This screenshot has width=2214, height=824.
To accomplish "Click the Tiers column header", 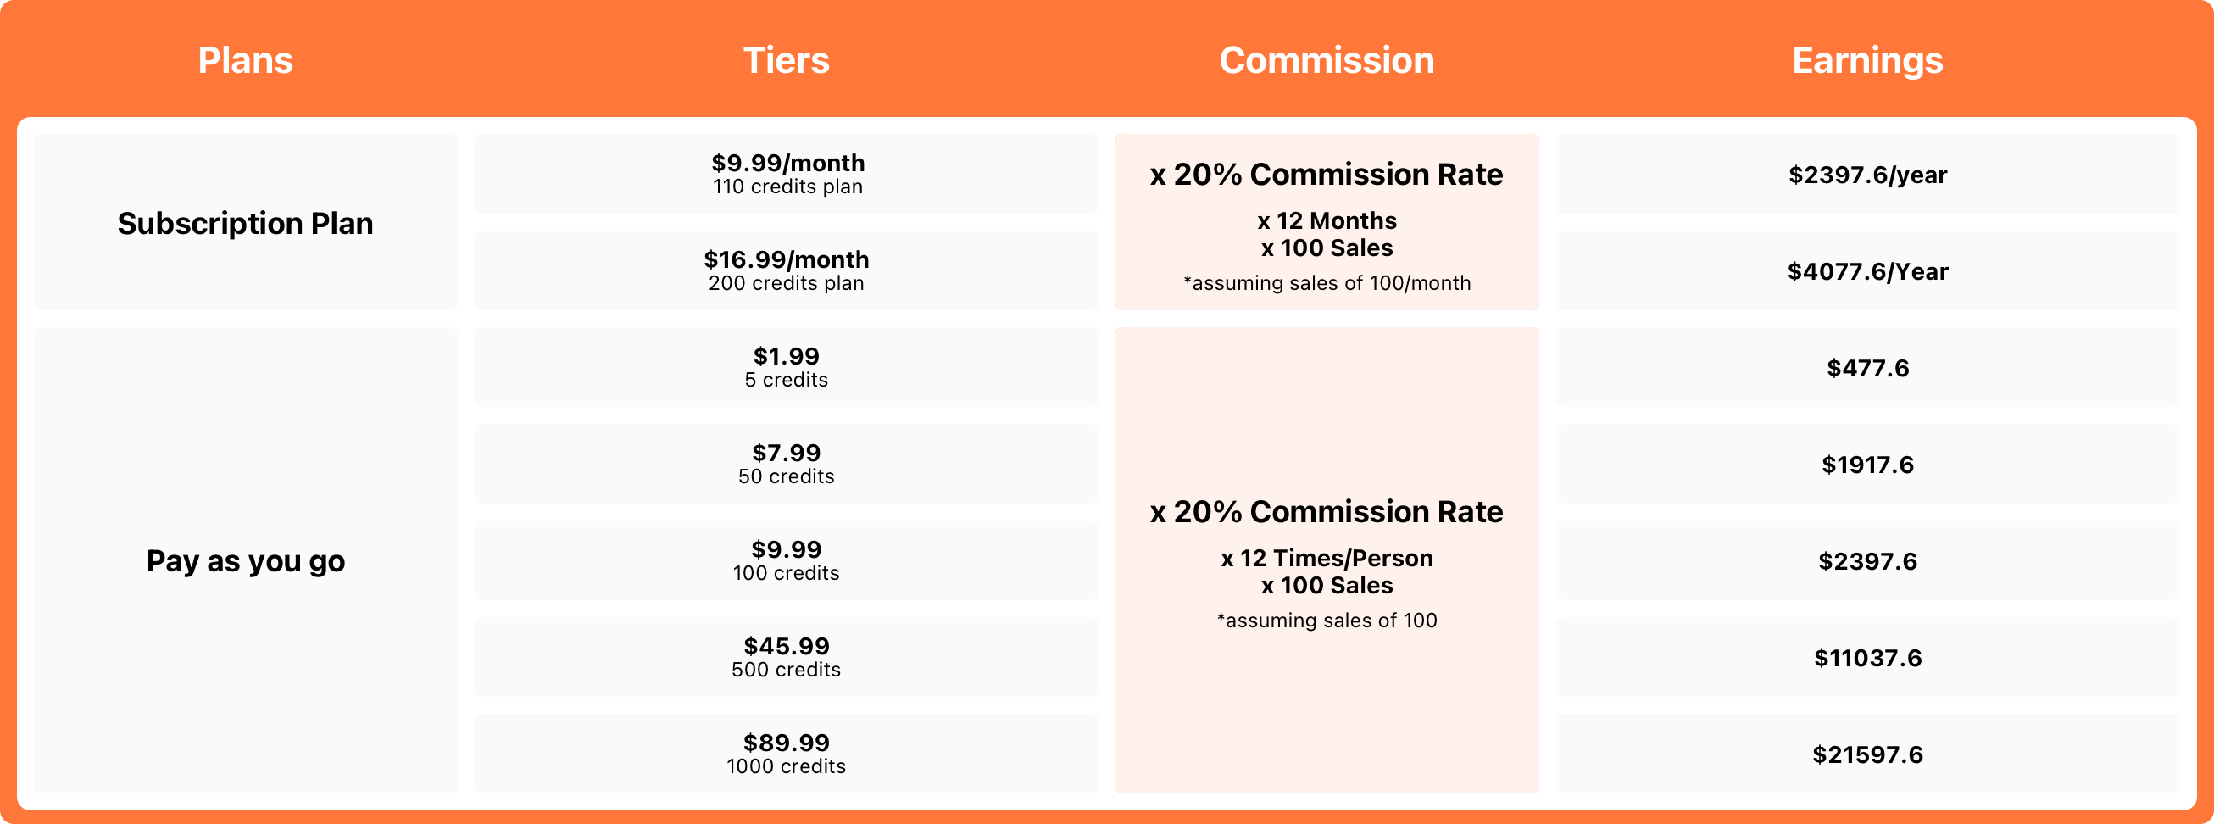I will point(786,60).
